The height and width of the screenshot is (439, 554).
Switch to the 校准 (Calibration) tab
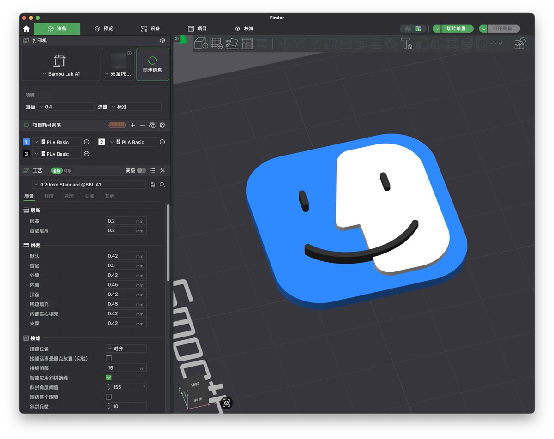(244, 29)
